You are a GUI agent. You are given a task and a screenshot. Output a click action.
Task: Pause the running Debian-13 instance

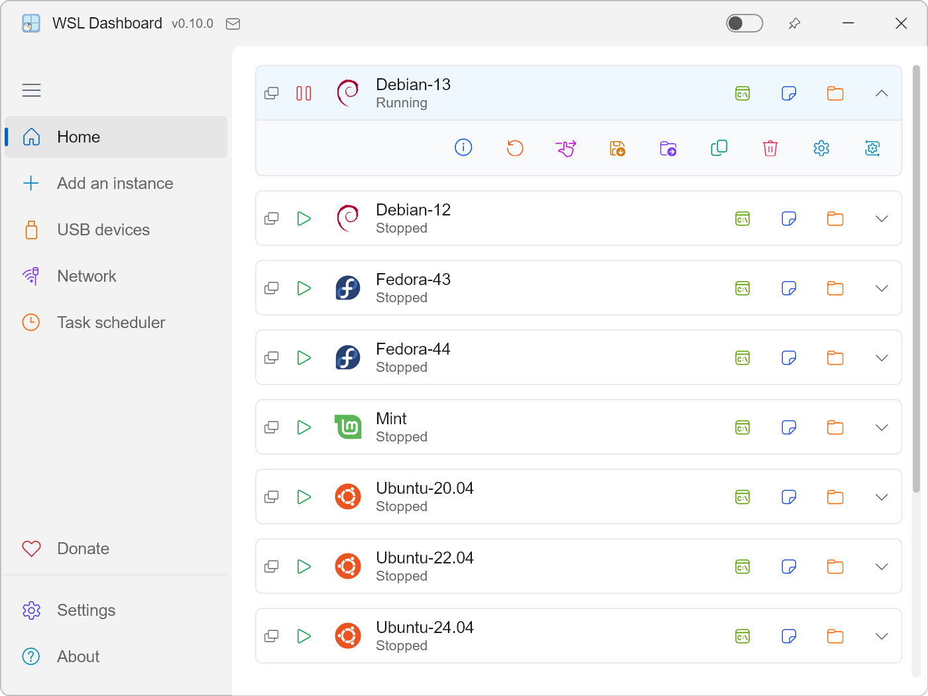(x=304, y=93)
